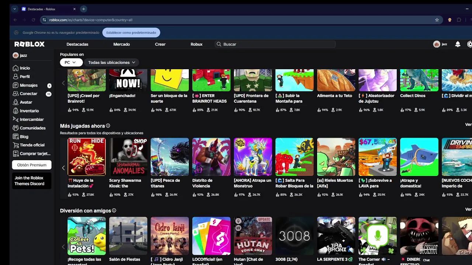
Task: Open Salón de Fiestas game
Action: tap(128, 236)
